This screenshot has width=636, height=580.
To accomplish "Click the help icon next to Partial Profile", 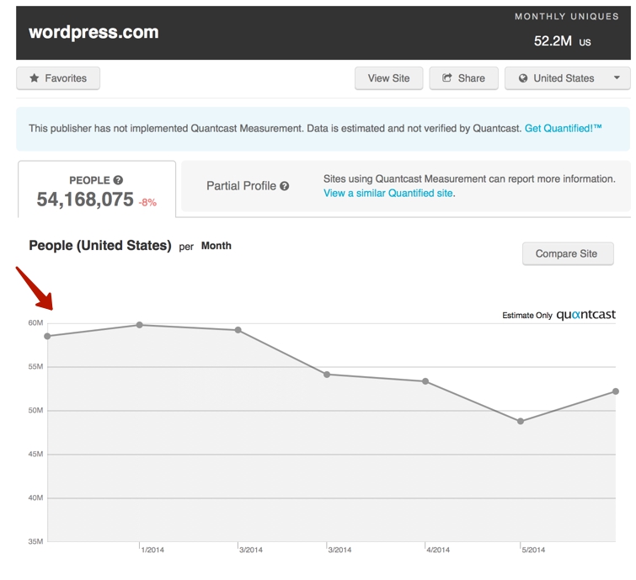I will pos(285,186).
